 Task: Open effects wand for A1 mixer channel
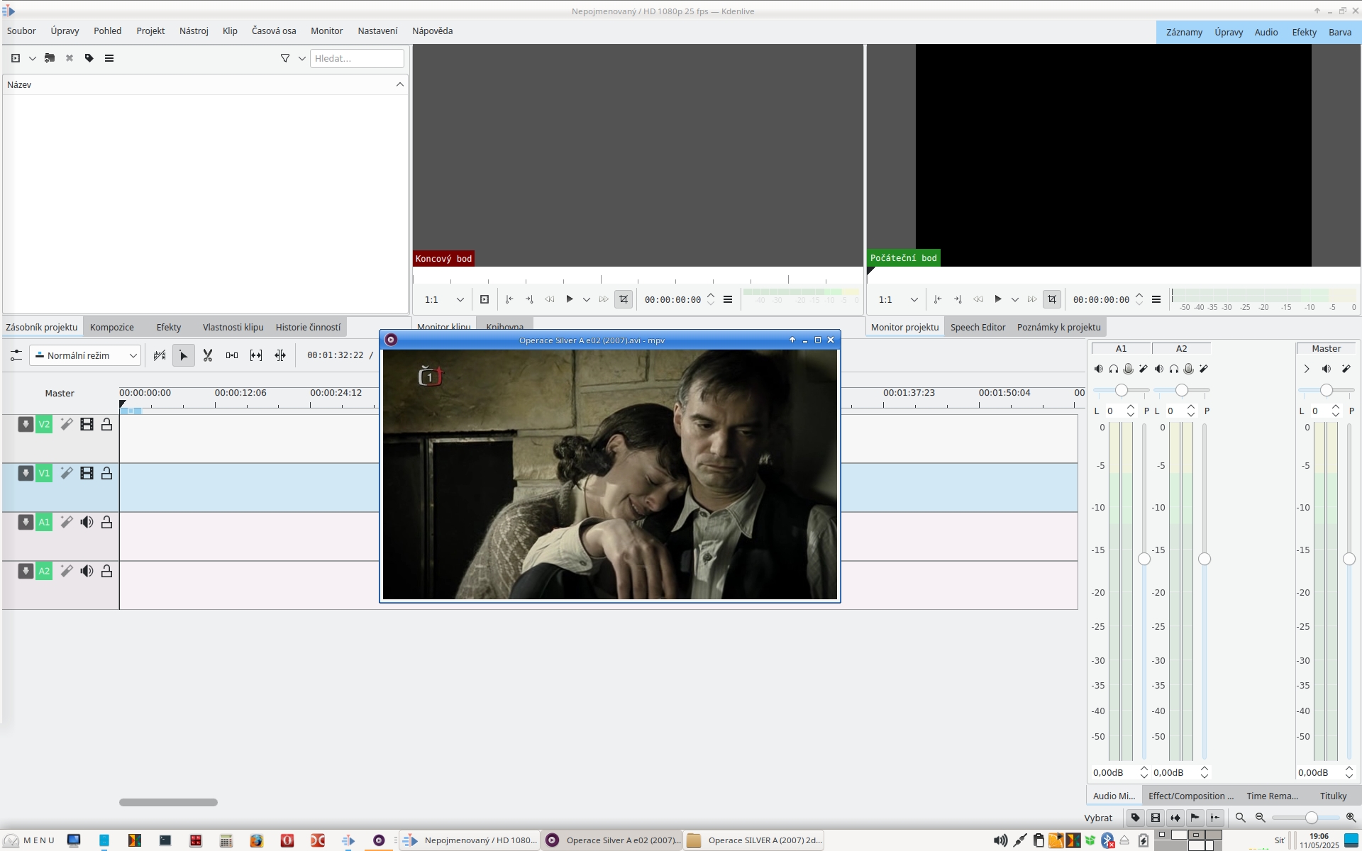1144,369
